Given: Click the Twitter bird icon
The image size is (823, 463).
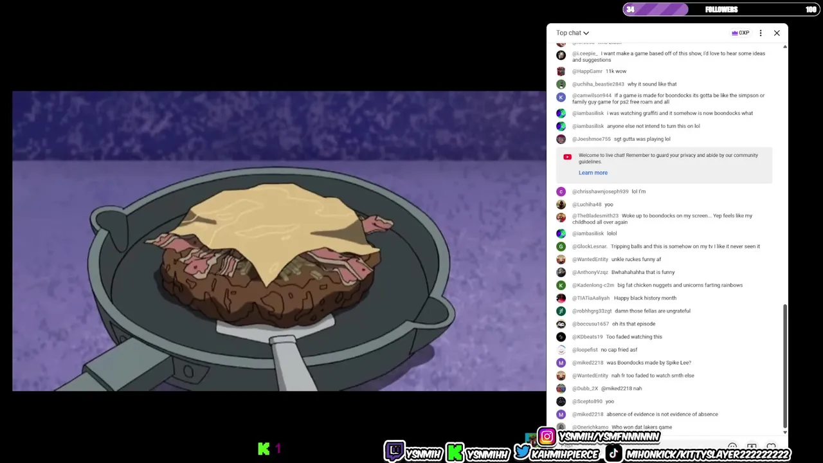Looking at the screenshot, I should (x=521, y=453).
